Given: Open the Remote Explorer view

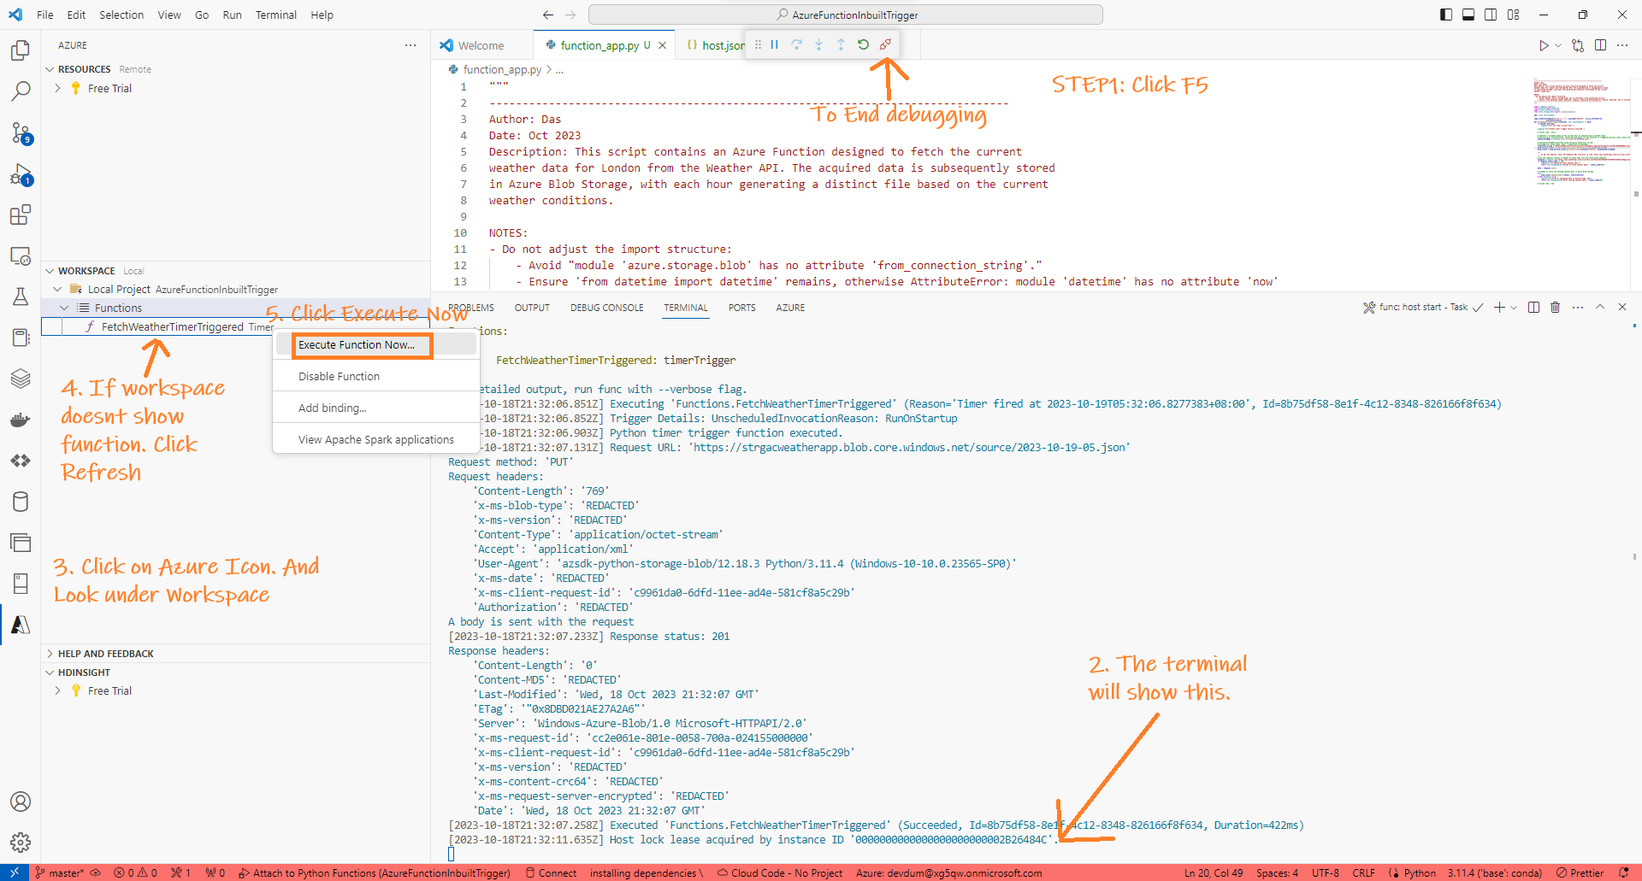Looking at the screenshot, I should coord(21,255).
